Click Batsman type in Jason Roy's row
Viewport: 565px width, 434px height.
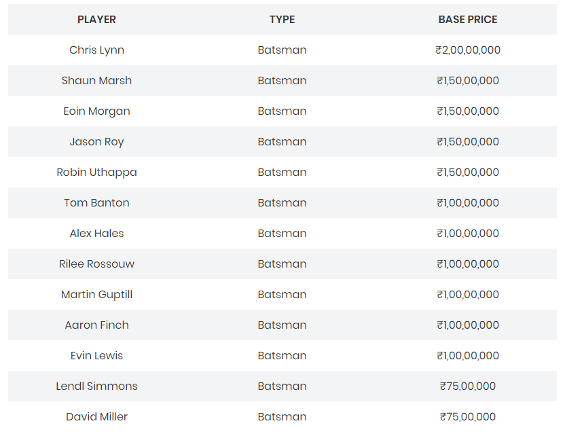pos(282,142)
